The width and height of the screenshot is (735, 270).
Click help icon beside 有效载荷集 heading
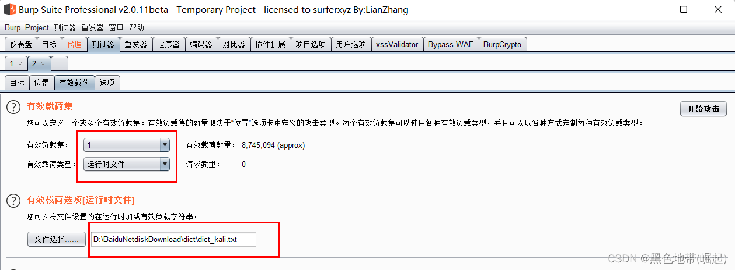(13, 107)
